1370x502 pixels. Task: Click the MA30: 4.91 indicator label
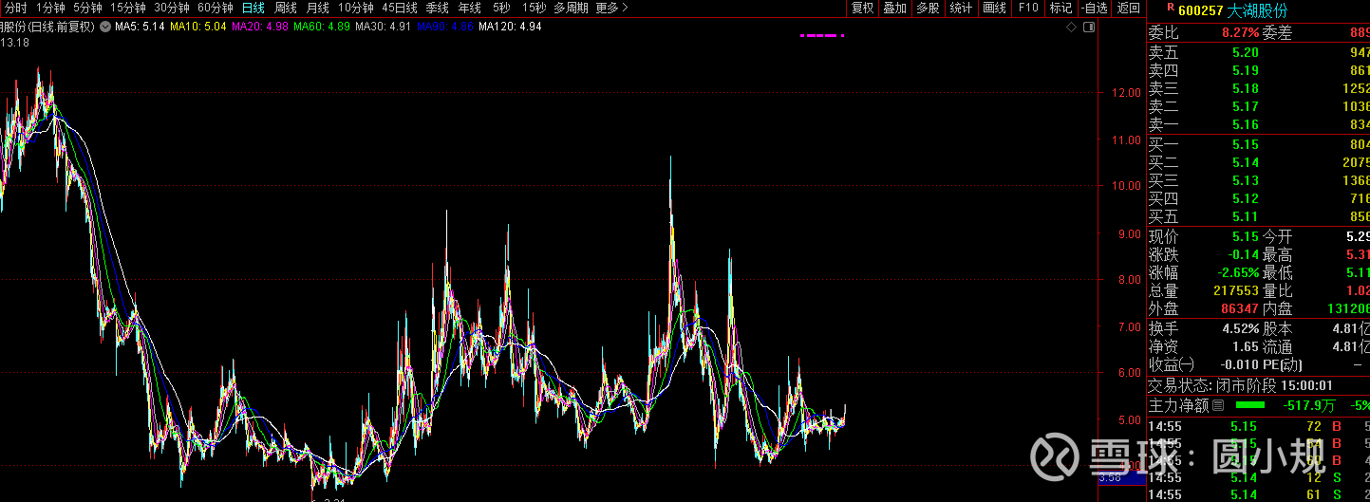[x=383, y=27]
